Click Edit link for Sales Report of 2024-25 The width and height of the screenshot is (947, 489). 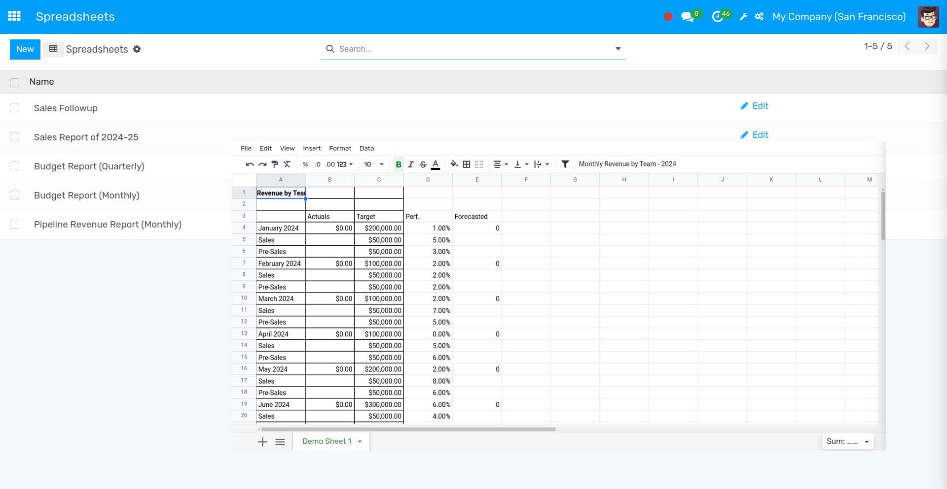[x=755, y=135]
